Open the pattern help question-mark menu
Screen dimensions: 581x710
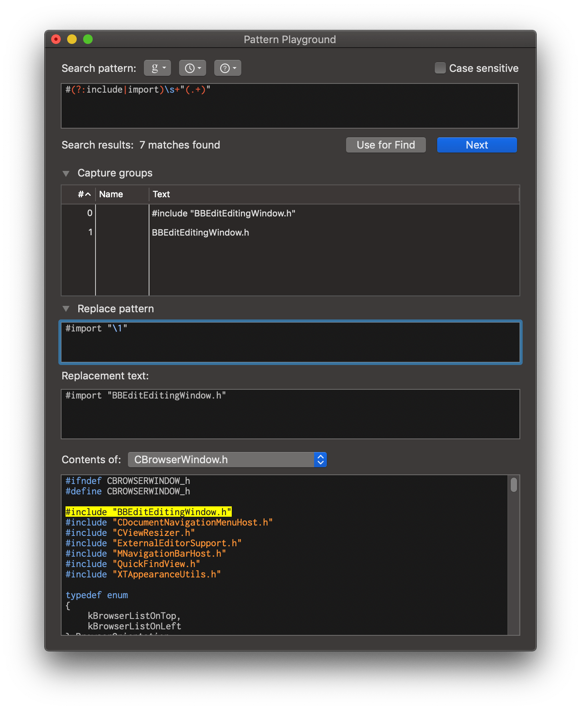(228, 68)
